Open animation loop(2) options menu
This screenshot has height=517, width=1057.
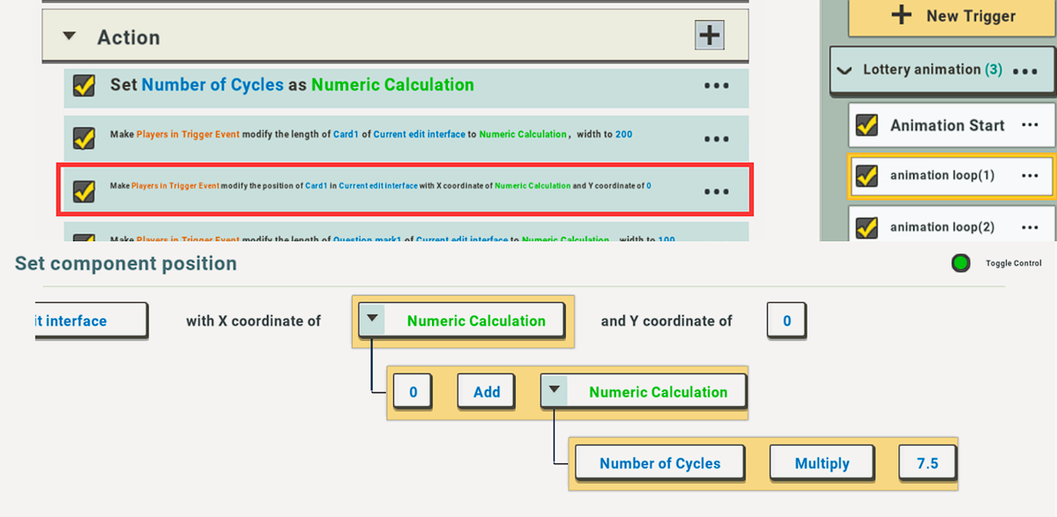tap(1030, 227)
